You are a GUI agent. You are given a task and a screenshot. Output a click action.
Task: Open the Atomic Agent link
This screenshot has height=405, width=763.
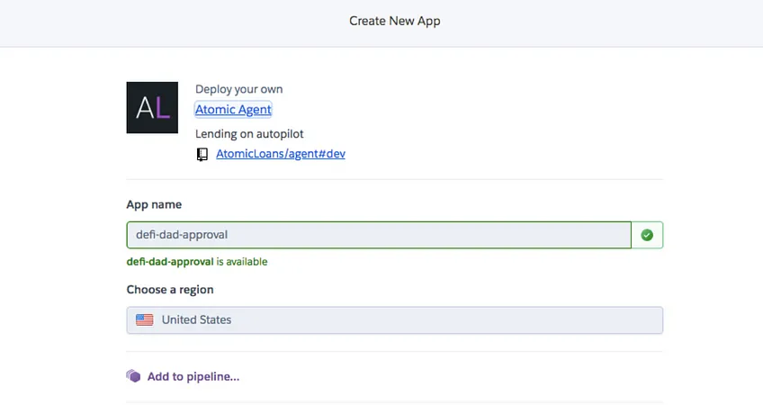click(x=233, y=110)
